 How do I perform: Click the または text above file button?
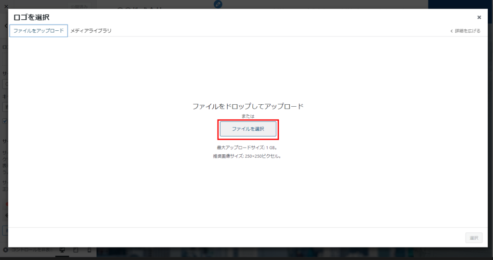pyautogui.click(x=248, y=116)
